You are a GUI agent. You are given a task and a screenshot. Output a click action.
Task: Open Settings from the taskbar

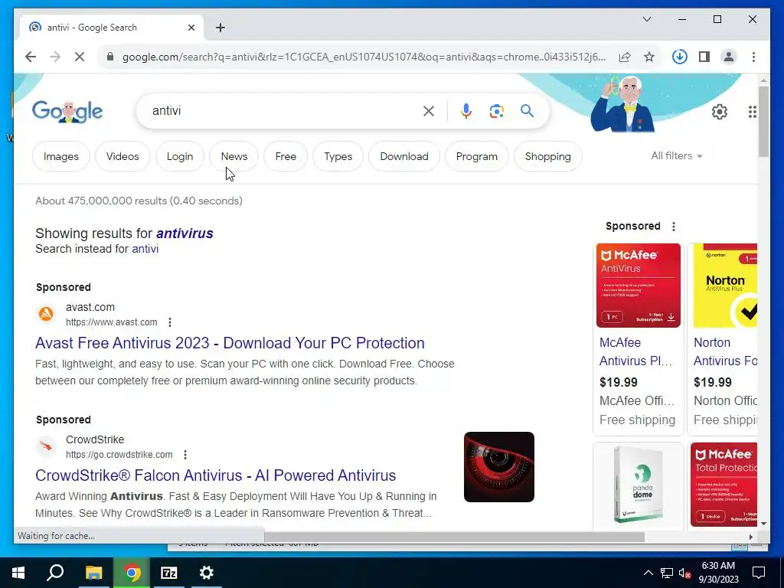pos(207,573)
